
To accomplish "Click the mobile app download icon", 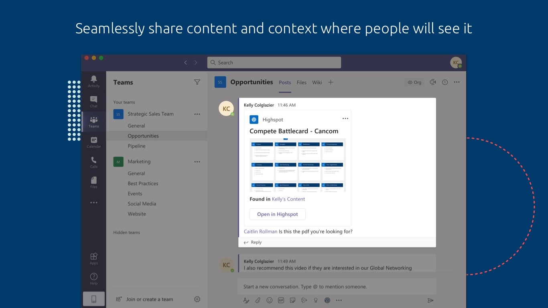I will pos(93,299).
